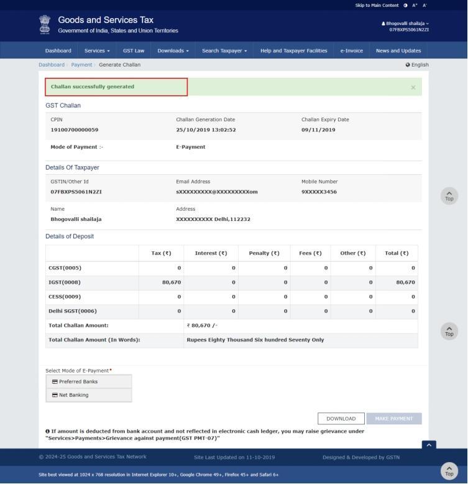
Task: Open News and Updates
Action: point(398,50)
